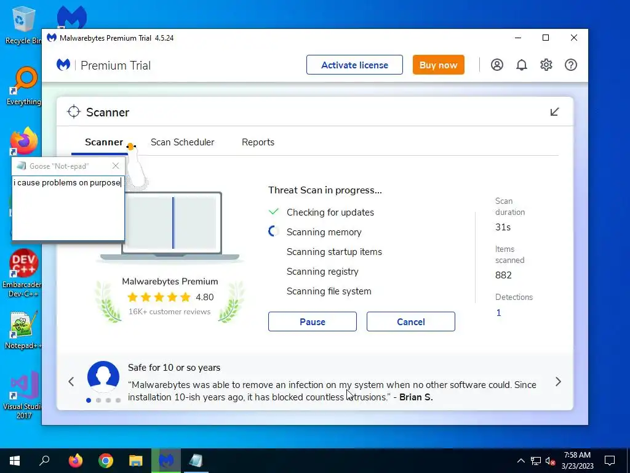The image size is (630, 473).
Task: Click the volume muted tray icon
Action: pyautogui.click(x=551, y=461)
